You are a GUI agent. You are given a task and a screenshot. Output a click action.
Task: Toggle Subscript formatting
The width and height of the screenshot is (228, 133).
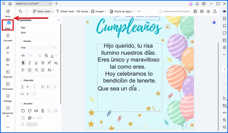tap(56, 63)
